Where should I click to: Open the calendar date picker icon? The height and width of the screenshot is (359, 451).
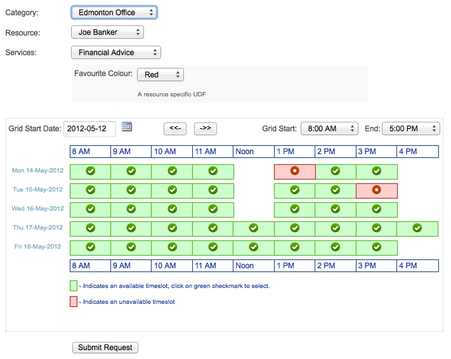[x=127, y=127]
